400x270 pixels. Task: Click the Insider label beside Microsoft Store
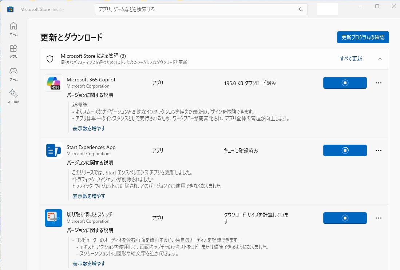(x=59, y=10)
